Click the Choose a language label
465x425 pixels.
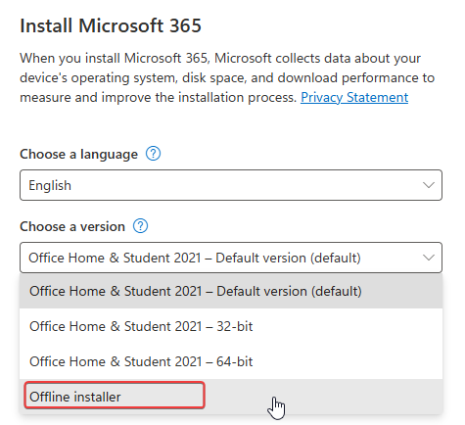pos(78,154)
